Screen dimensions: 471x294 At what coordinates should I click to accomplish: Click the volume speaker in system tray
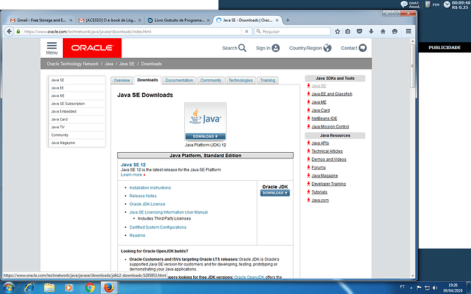[435, 288]
